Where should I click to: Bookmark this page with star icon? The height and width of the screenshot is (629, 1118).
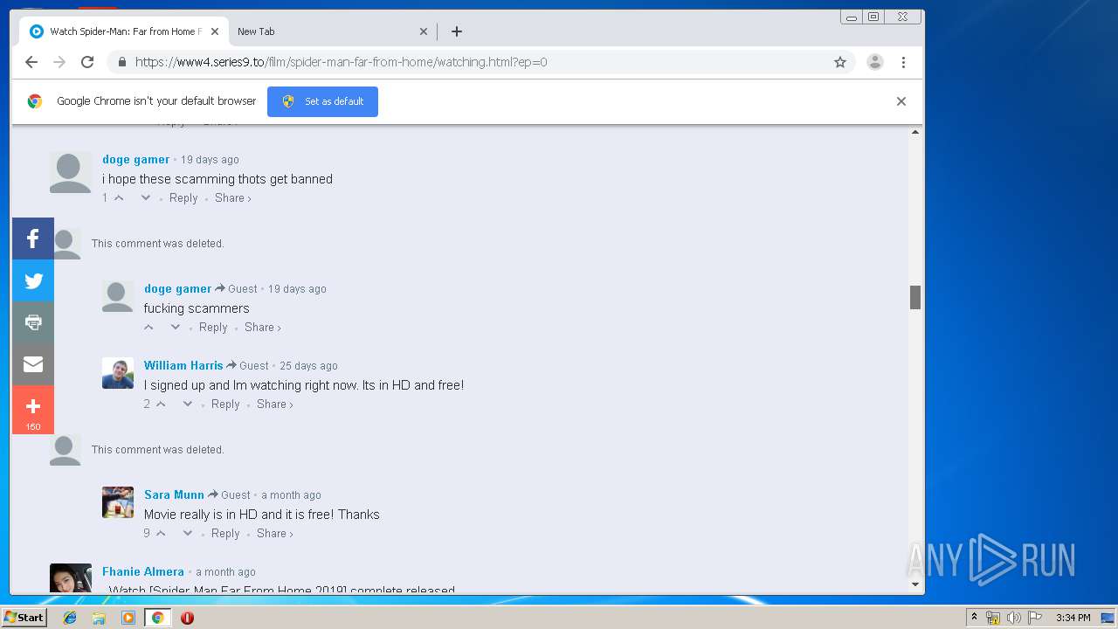click(840, 62)
